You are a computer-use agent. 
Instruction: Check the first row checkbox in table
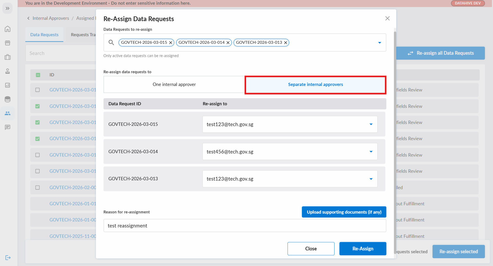coord(38,90)
